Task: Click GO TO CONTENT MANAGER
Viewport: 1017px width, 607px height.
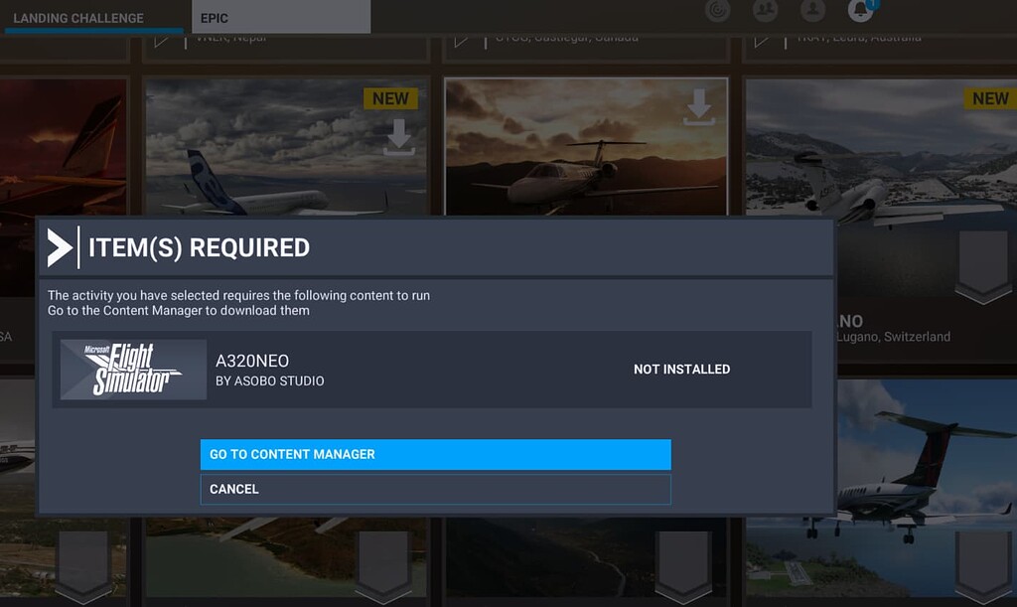Action: 434,454
